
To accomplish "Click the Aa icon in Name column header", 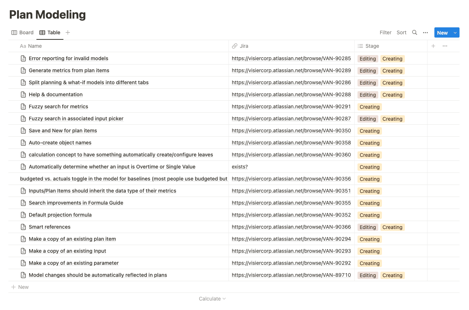I will [x=23, y=46].
